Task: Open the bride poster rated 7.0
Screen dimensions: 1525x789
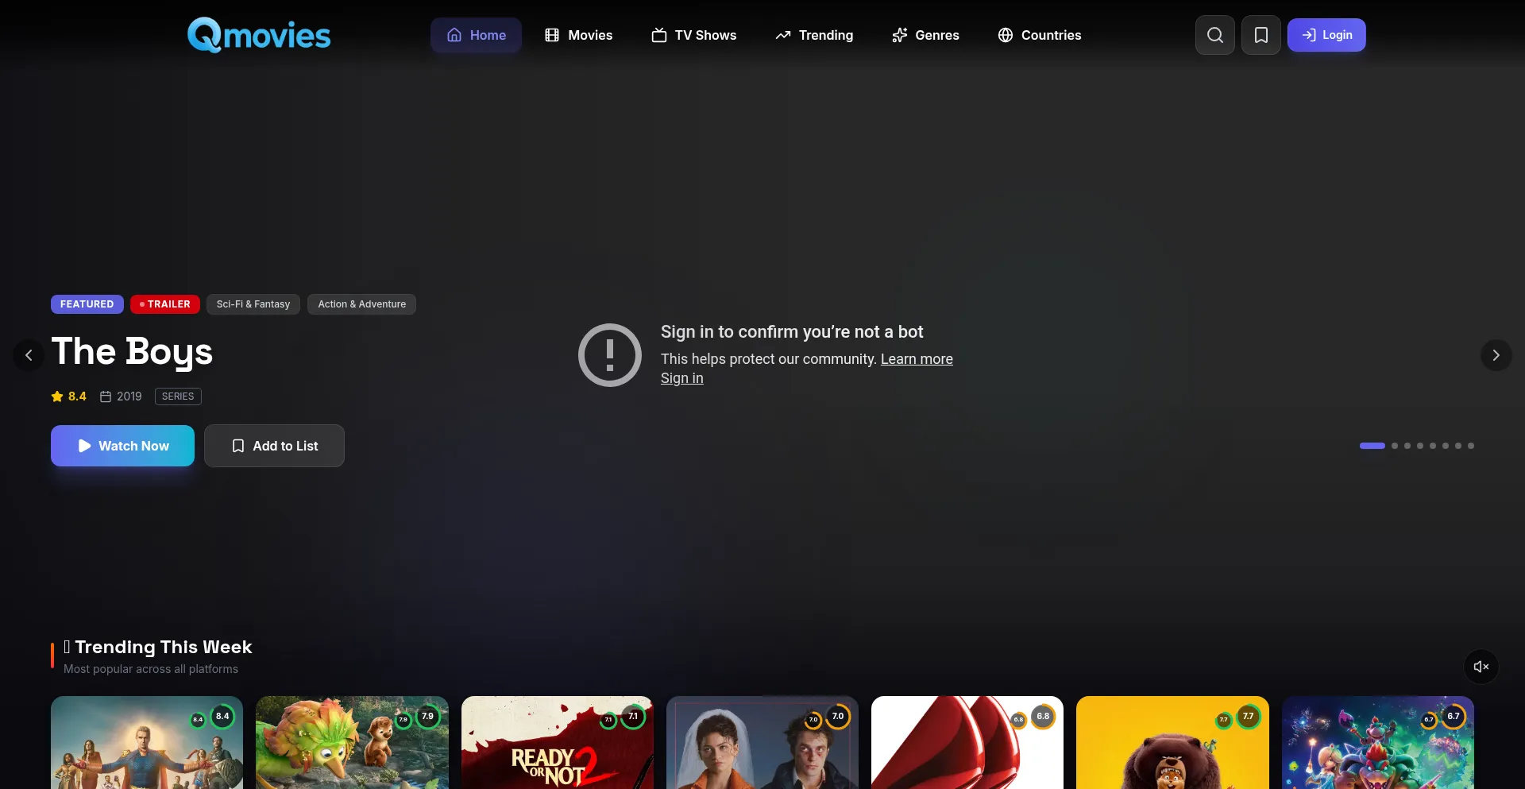Action: pyautogui.click(x=762, y=743)
